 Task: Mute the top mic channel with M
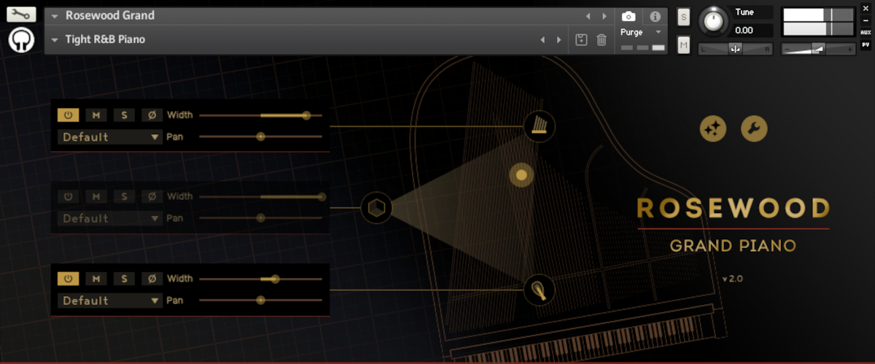click(96, 115)
